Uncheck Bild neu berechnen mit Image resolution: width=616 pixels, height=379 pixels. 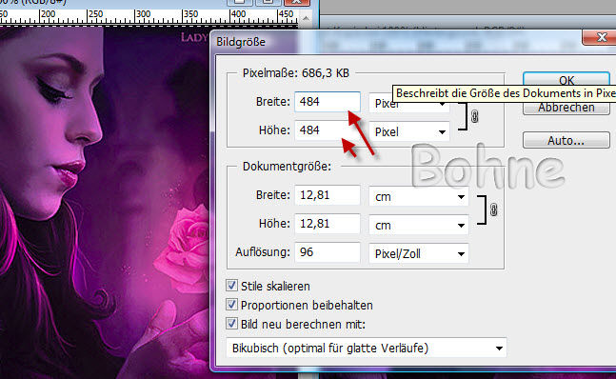pos(231,324)
